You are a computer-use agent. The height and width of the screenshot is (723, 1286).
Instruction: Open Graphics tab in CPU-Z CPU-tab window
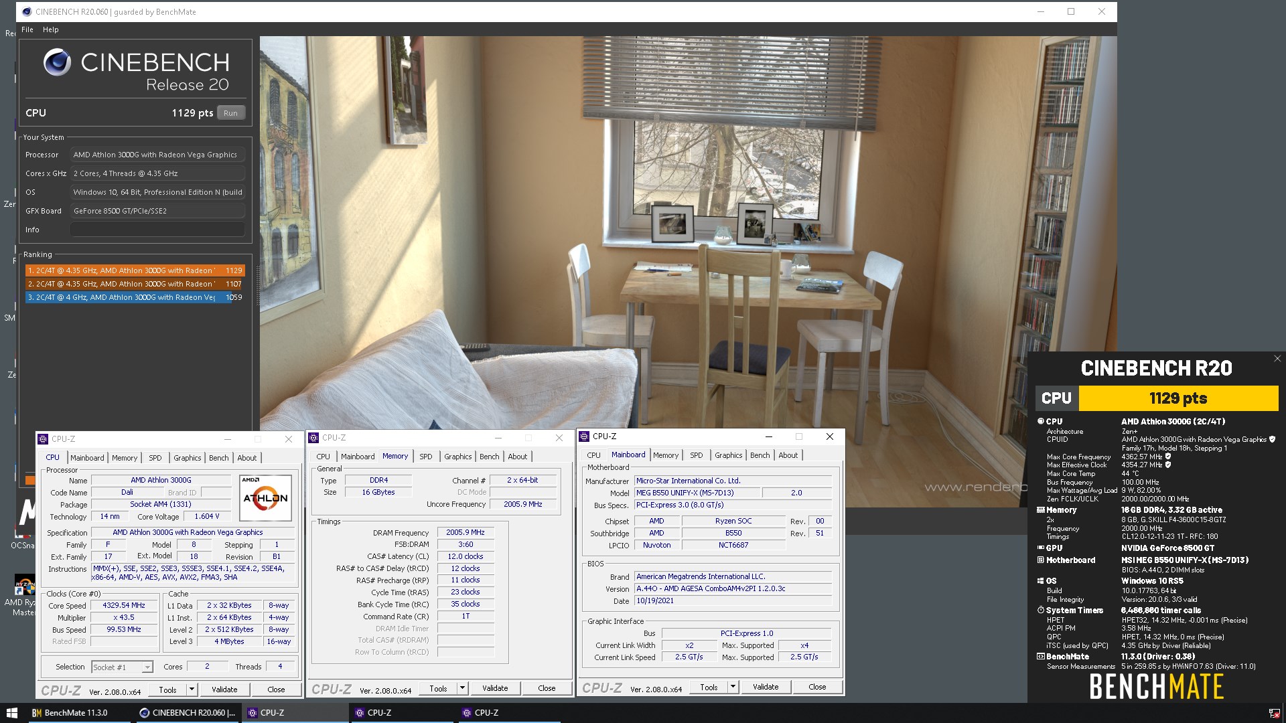pyautogui.click(x=187, y=458)
